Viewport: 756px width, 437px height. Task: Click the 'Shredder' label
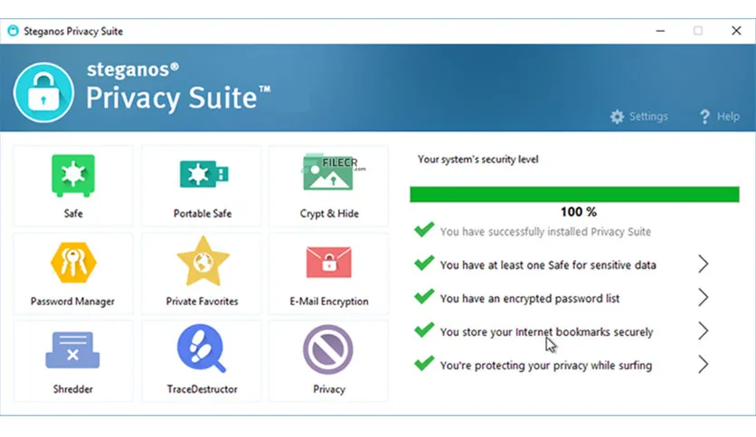click(73, 389)
